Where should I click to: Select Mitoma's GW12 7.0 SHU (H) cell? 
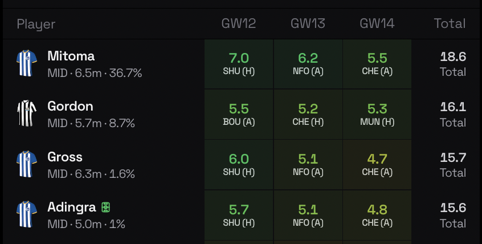click(x=239, y=64)
